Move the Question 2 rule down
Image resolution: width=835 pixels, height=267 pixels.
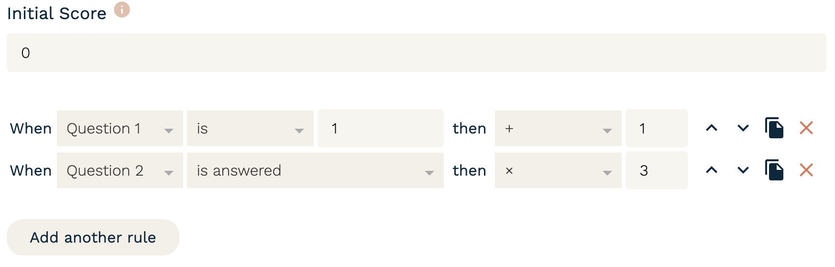tap(743, 170)
